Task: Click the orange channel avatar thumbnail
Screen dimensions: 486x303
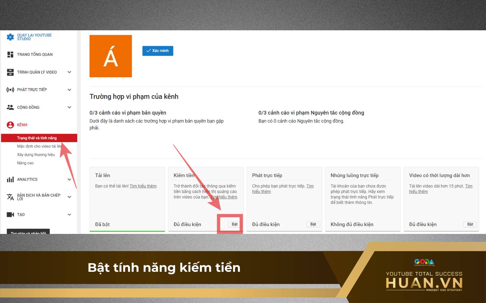Action: click(111, 56)
